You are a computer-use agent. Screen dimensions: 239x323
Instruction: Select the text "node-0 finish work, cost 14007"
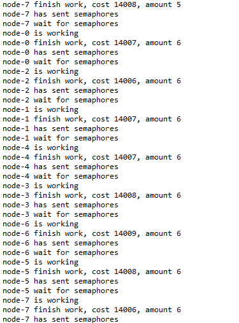coord(69,43)
